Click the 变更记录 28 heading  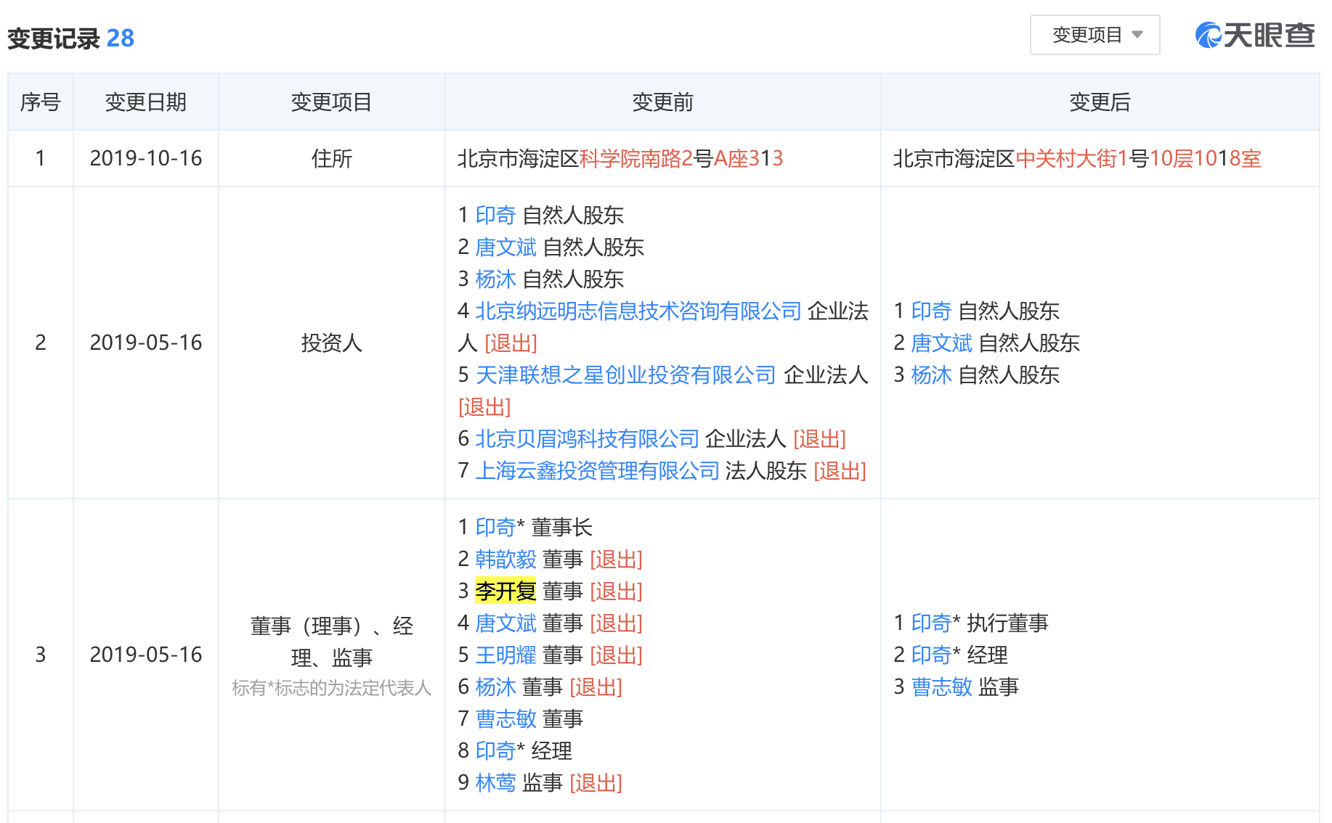tap(70, 38)
